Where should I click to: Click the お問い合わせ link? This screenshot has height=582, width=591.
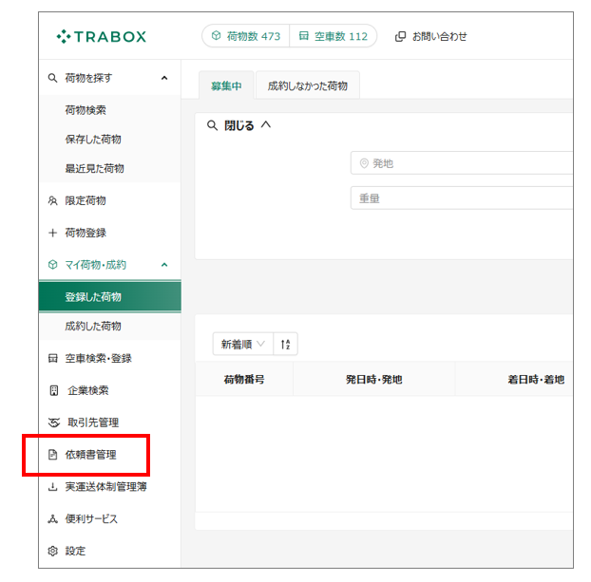[x=440, y=36]
